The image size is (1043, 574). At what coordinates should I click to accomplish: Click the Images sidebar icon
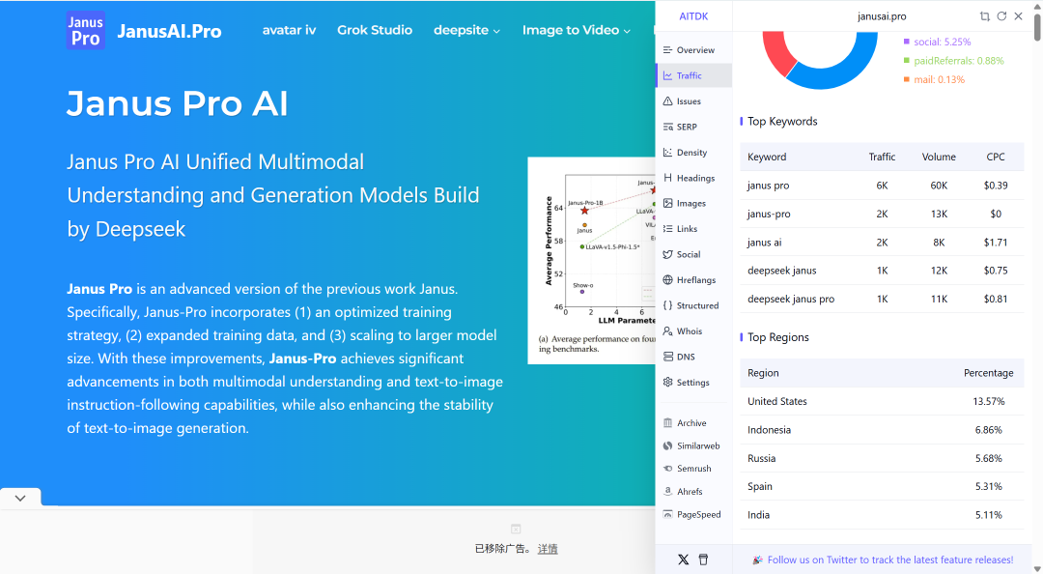[668, 203]
